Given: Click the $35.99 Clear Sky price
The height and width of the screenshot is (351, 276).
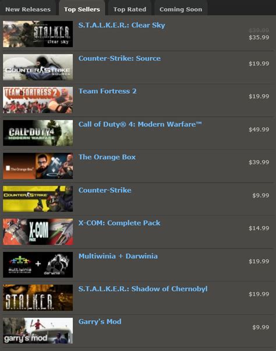Looking at the screenshot, I should (x=259, y=37).
